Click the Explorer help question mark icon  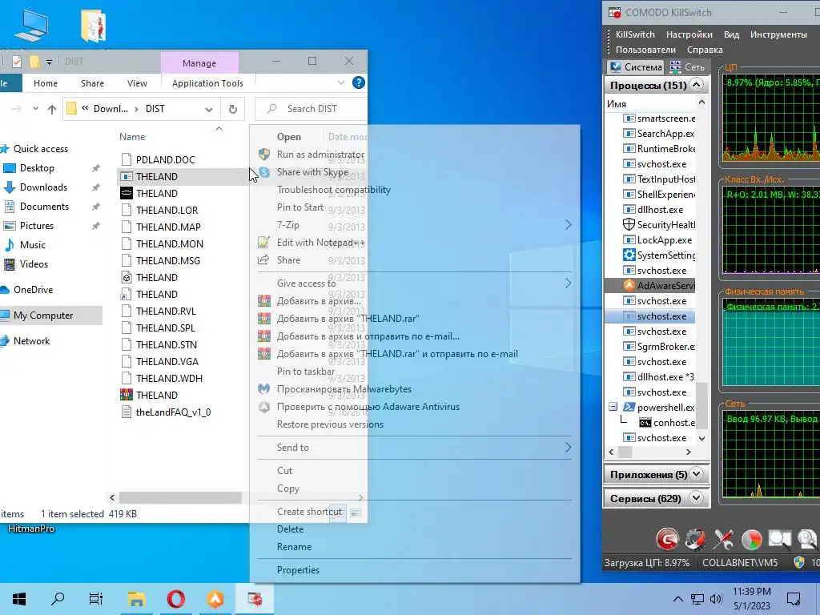[x=358, y=82]
